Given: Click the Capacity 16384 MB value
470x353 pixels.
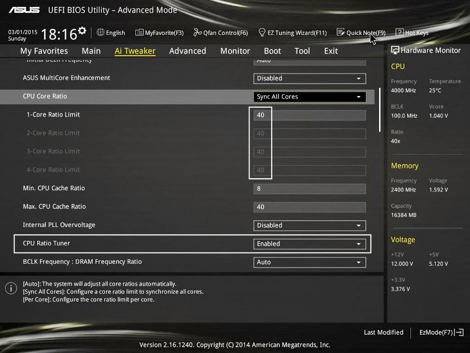Looking at the screenshot, I should (404, 215).
